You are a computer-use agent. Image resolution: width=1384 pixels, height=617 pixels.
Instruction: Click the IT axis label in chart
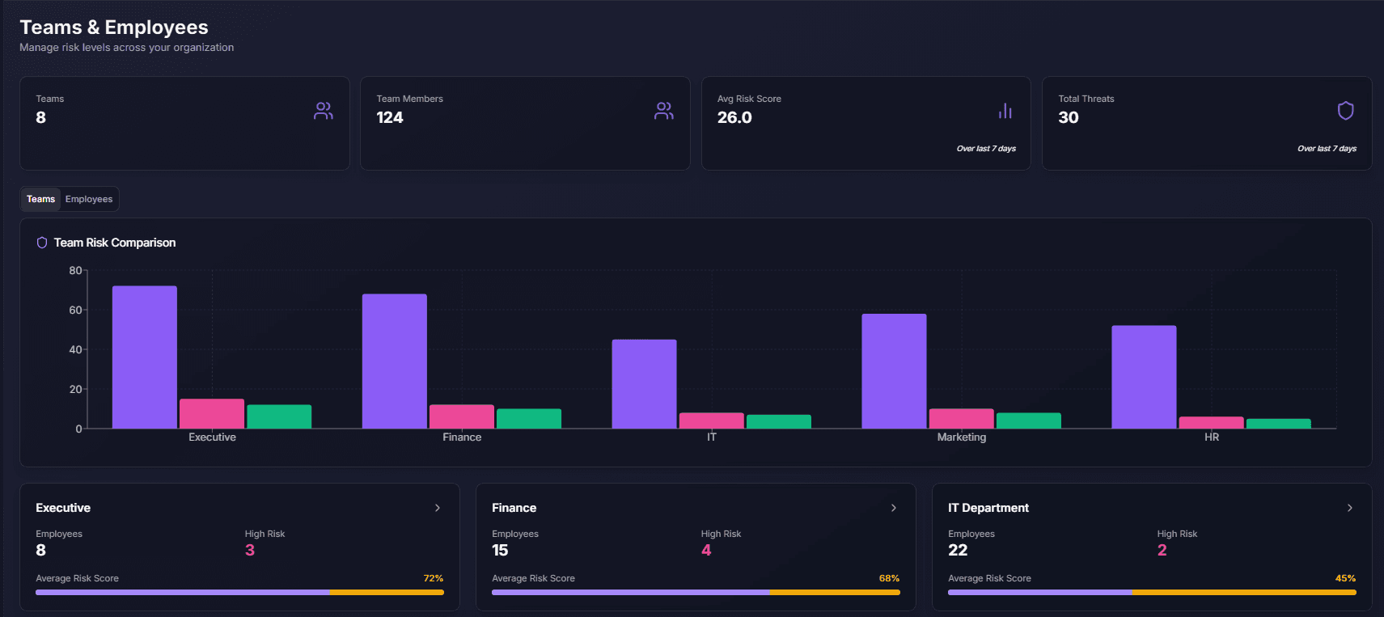click(x=712, y=437)
